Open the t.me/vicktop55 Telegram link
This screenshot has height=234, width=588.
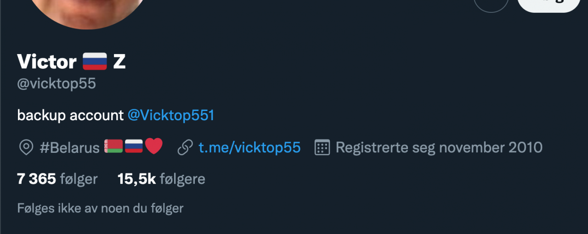(249, 148)
